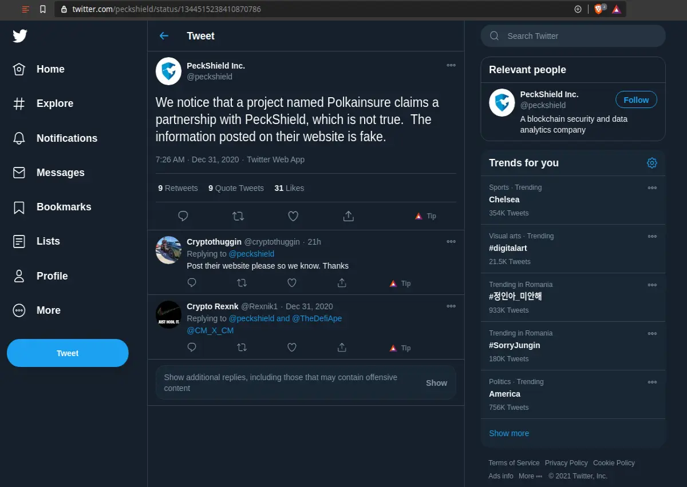Tip PeckShield via the Brave Tip button
This screenshot has height=487, width=687.
(x=425, y=216)
